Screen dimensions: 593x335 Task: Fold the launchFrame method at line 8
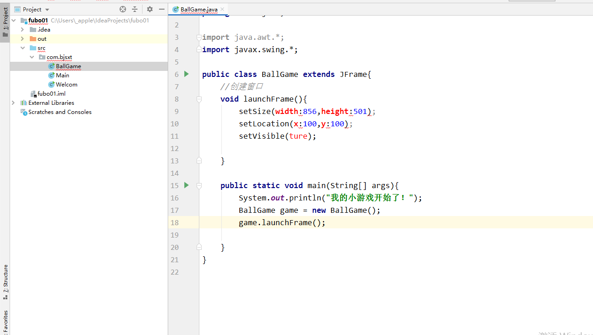pos(199,99)
